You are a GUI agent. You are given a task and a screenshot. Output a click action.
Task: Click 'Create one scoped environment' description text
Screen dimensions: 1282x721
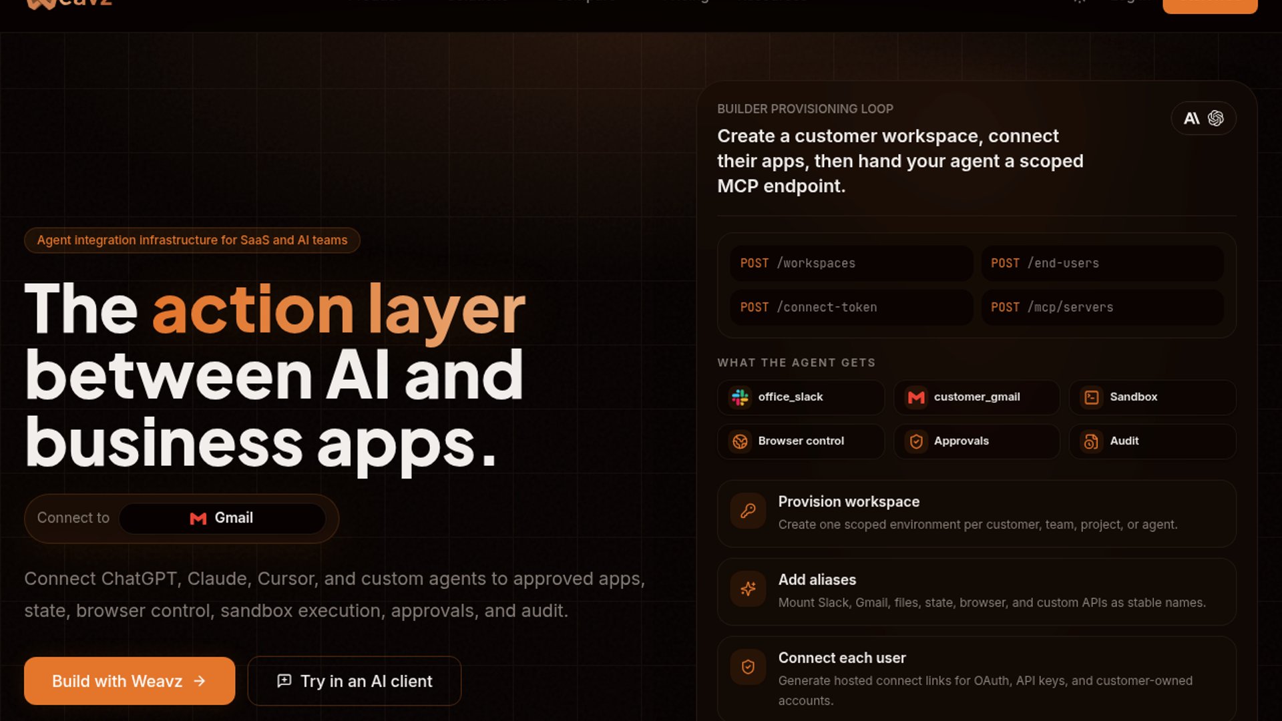[978, 525]
